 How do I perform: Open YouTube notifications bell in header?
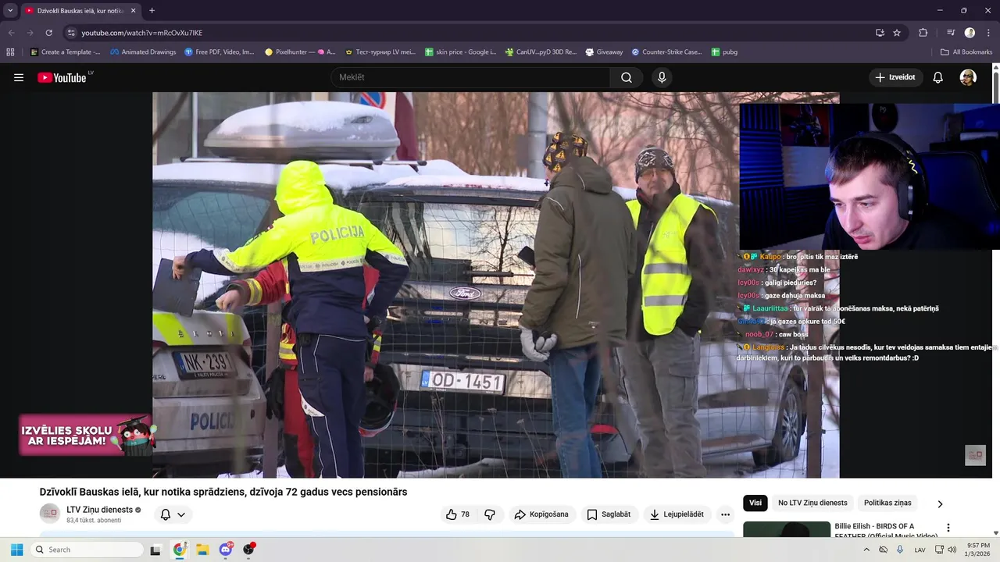coord(938,77)
